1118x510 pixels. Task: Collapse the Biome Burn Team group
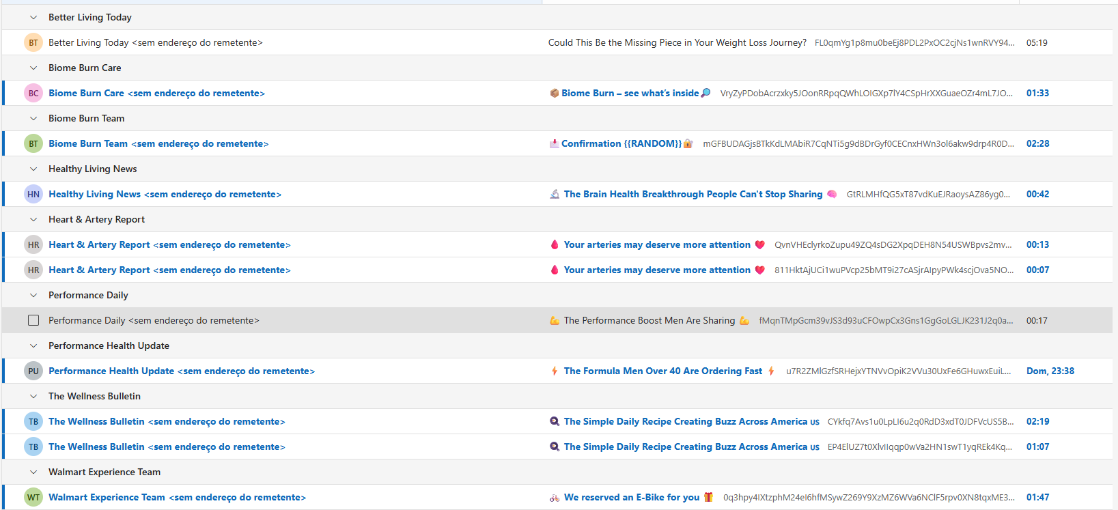click(33, 118)
